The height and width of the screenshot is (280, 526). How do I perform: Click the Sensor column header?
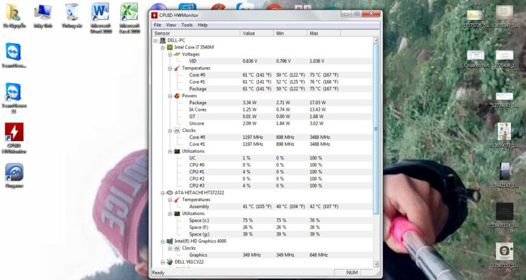pos(197,33)
